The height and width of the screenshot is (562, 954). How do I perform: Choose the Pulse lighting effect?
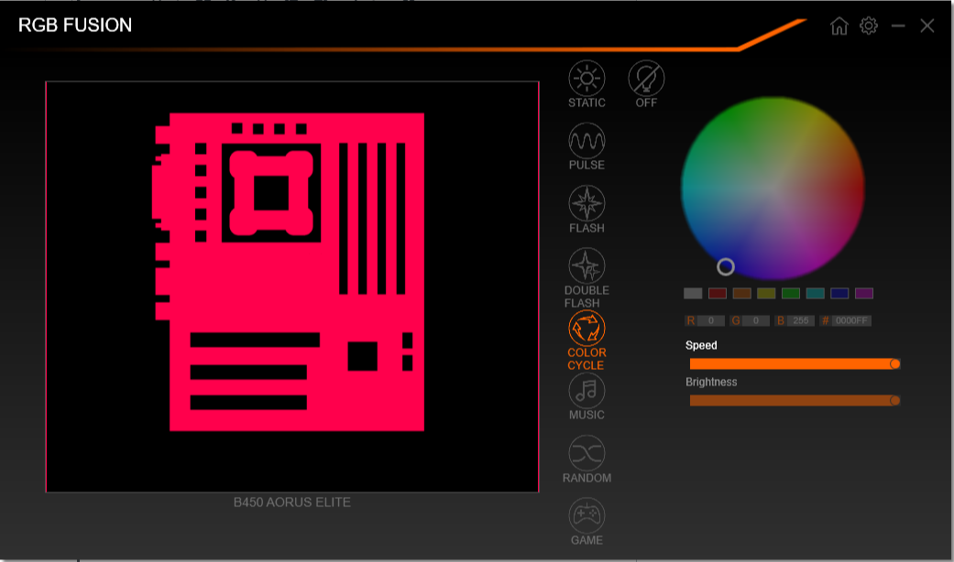click(x=587, y=142)
